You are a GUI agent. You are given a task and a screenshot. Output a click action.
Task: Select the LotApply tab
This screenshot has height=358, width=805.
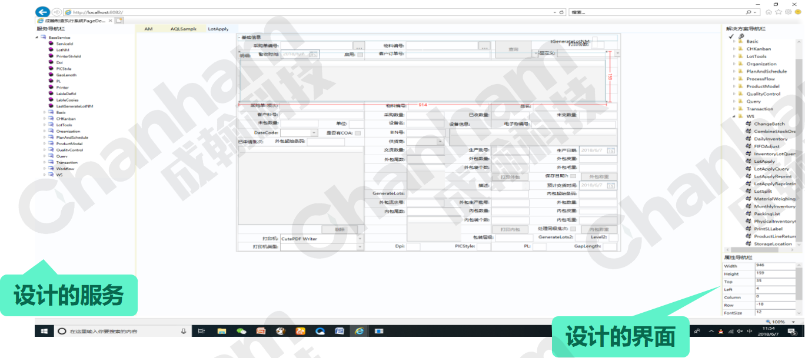pyautogui.click(x=219, y=28)
